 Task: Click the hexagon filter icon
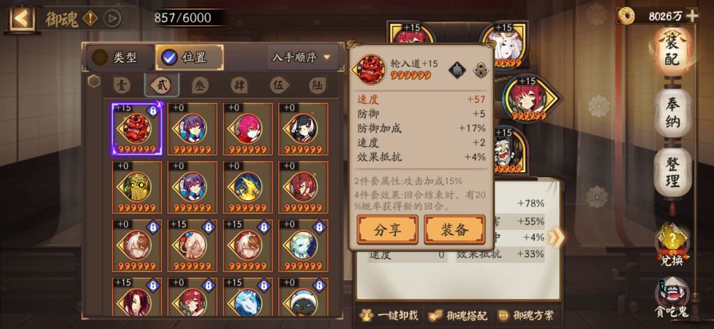coord(94,82)
